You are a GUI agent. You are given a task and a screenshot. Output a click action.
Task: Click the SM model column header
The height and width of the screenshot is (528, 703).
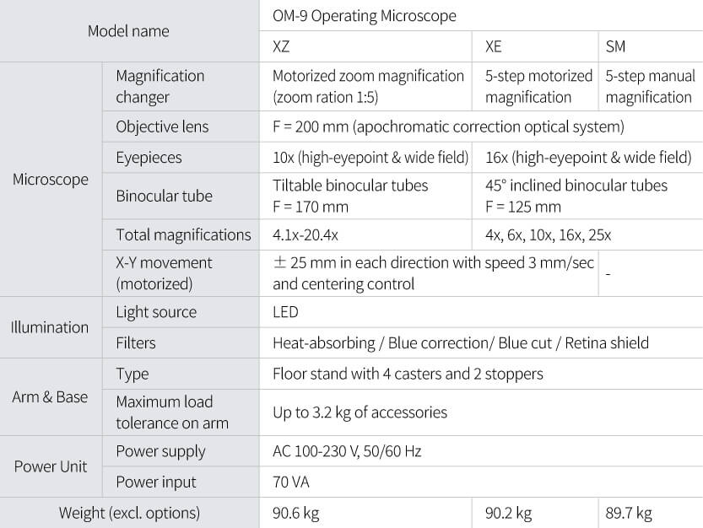point(615,47)
